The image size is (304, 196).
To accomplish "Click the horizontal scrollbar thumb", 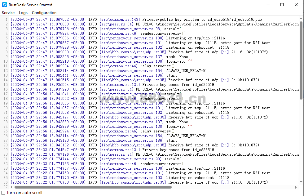I will pyautogui.click(x=93, y=187).
